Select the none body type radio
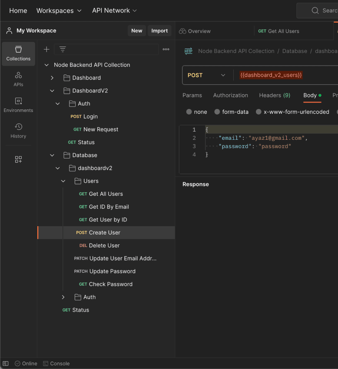338x369 pixels. tap(189, 112)
